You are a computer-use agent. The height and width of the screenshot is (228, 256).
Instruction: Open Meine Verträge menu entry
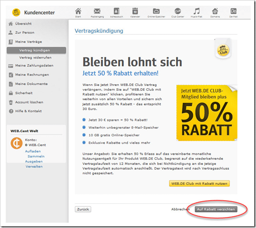coord(29,41)
